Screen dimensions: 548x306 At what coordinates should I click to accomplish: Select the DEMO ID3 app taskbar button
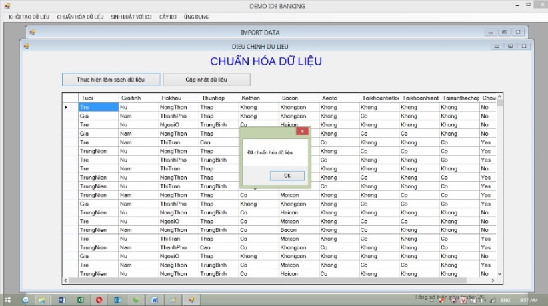click(x=191, y=300)
